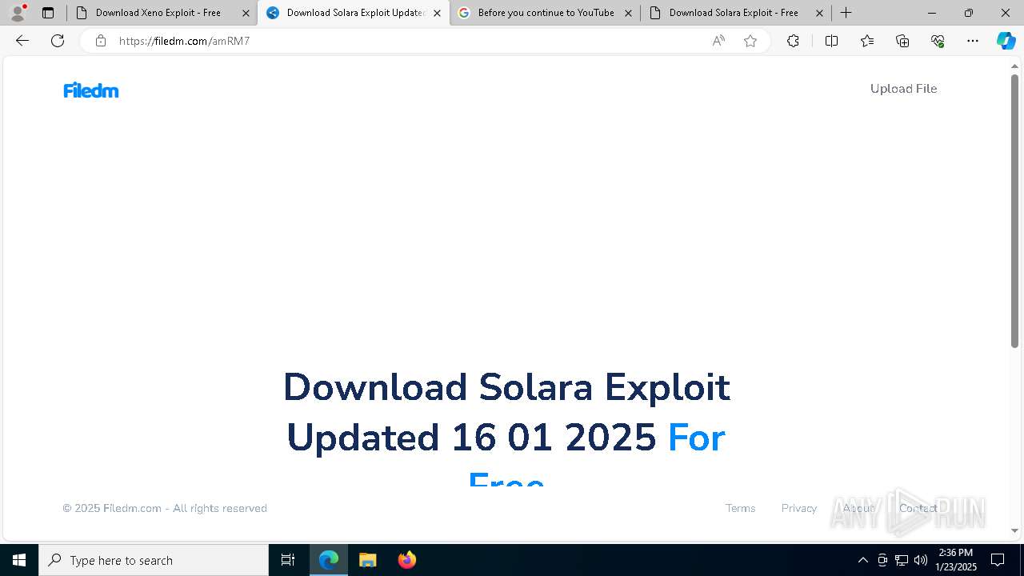The image size is (1024, 576).
Task: Minimize the Edge window
Action: [x=931, y=13]
